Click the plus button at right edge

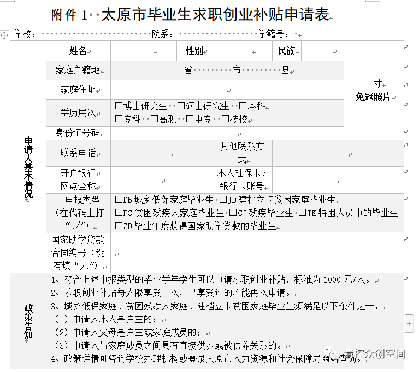[x=409, y=323]
